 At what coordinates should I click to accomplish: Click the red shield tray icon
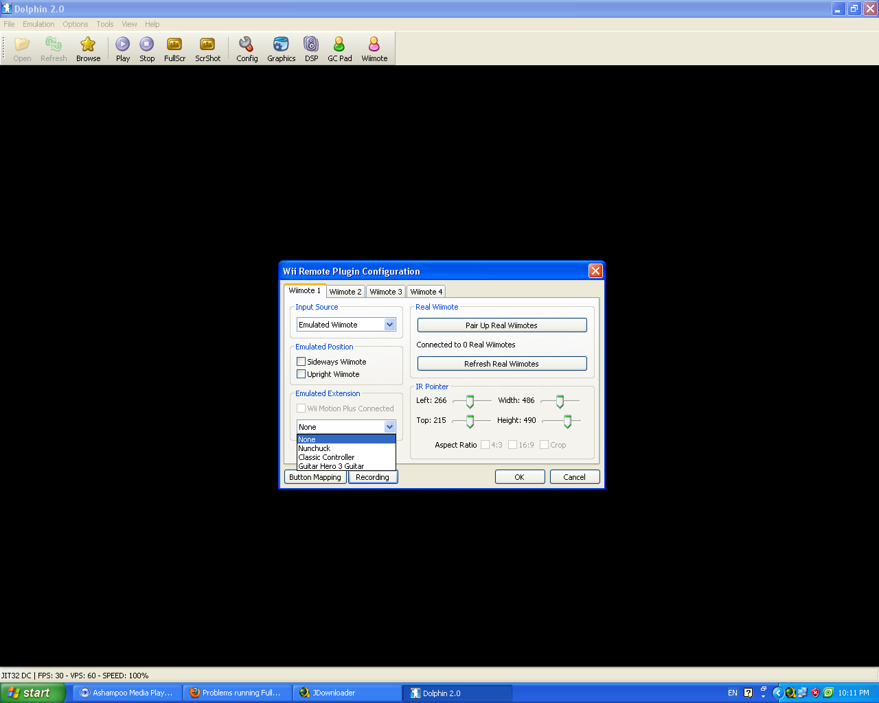(x=815, y=693)
